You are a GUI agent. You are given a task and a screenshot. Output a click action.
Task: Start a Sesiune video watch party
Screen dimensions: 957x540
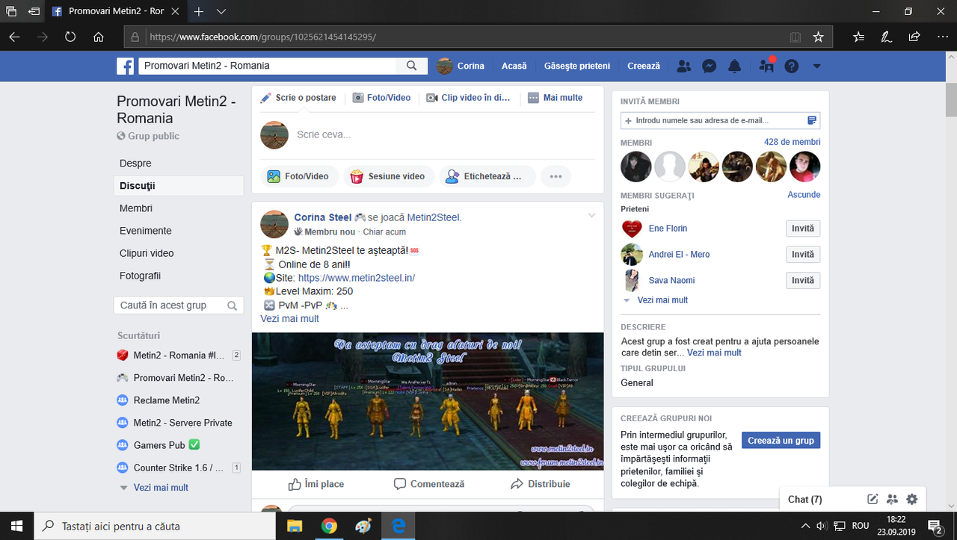click(x=387, y=176)
